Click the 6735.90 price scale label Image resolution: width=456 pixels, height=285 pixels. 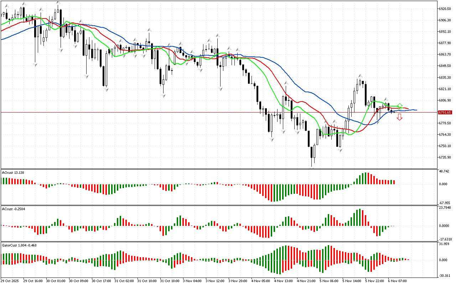[x=445, y=157]
